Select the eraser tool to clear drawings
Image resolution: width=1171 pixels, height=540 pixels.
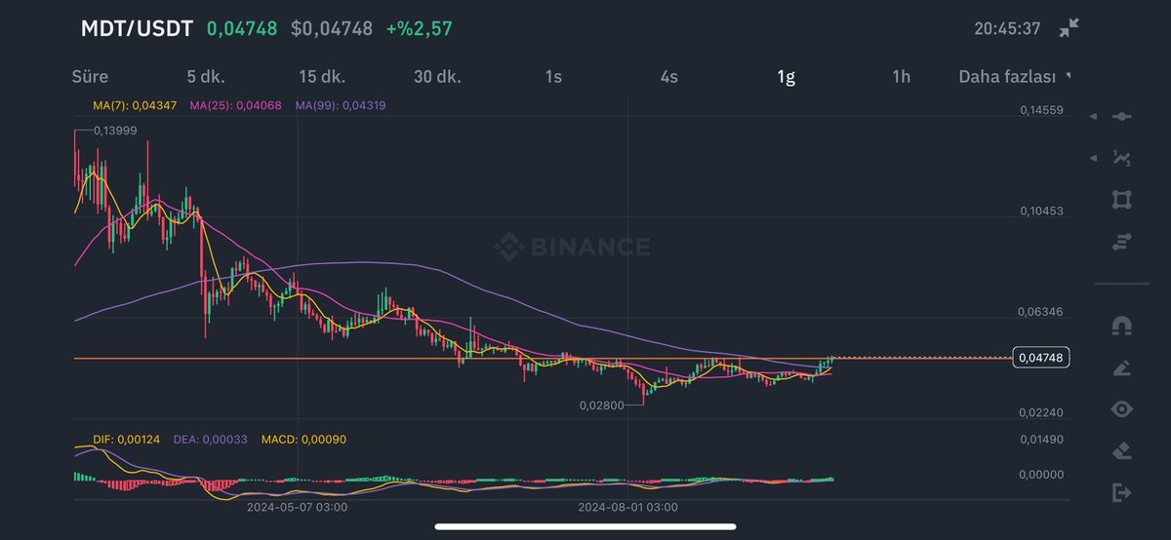tap(1122, 450)
